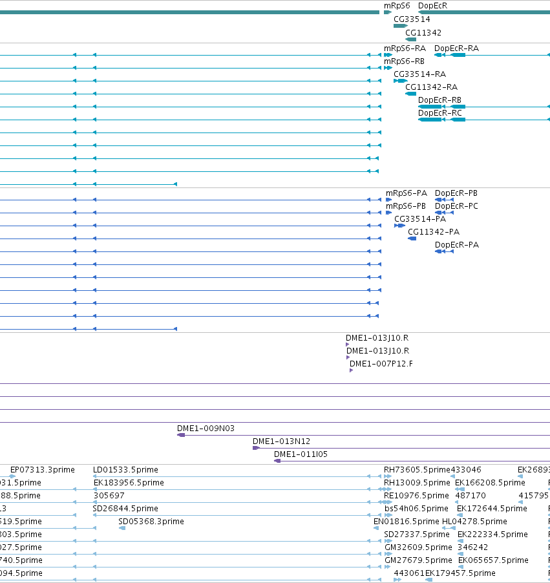Click the mRpS6 gene label
Screen dimensions: 550x583
397,6
